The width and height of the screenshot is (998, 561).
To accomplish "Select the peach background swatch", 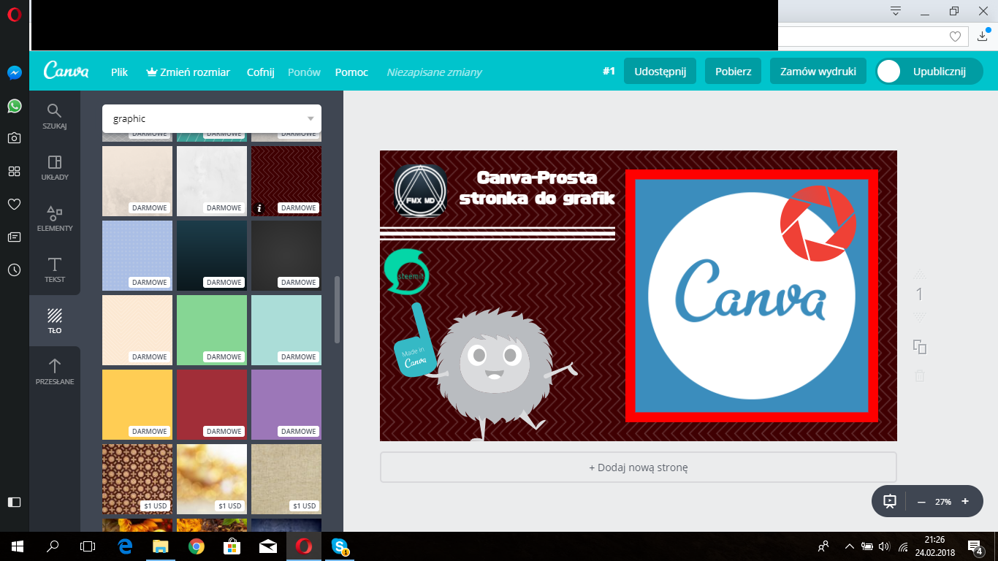I will (137, 330).
